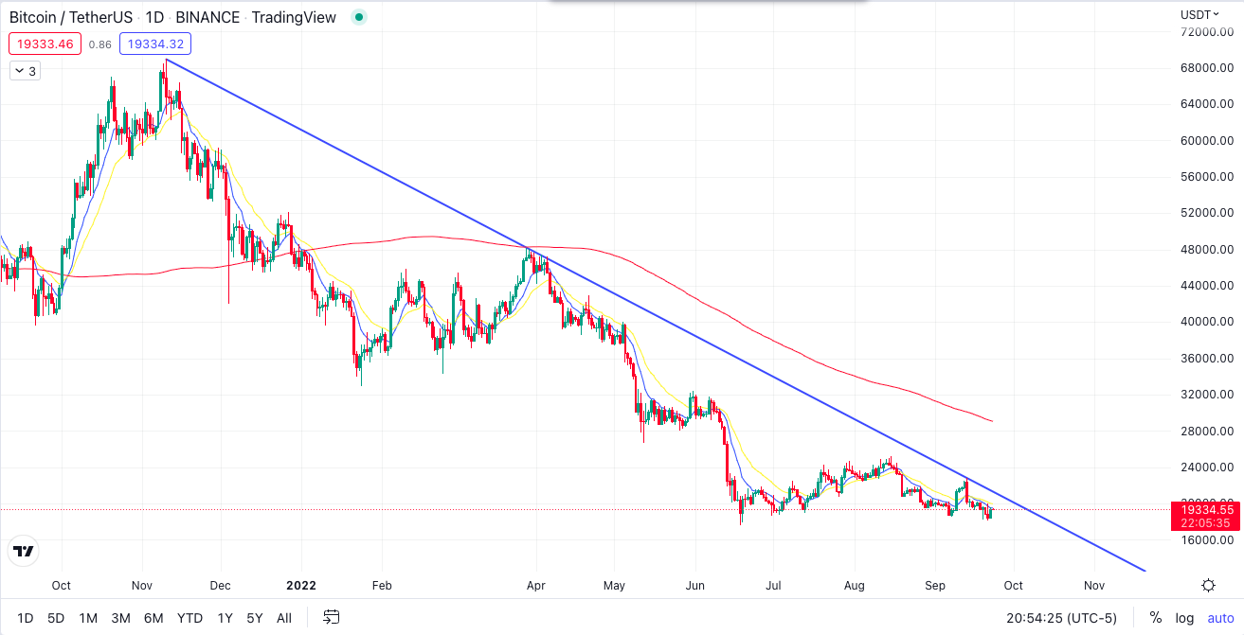
Task: Toggle percent scale mode
Action: coord(1155,618)
